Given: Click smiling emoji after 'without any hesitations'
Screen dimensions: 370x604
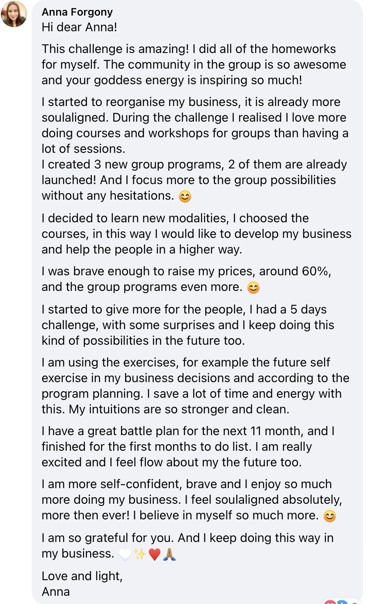Looking at the screenshot, I should pos(185,196).
